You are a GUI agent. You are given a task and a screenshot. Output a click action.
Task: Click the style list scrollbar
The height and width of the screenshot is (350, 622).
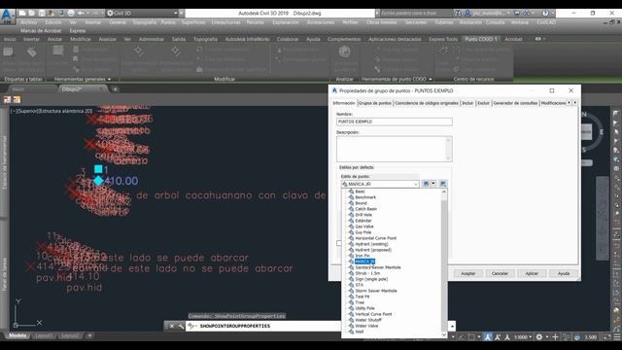click(x=444, y=263)
